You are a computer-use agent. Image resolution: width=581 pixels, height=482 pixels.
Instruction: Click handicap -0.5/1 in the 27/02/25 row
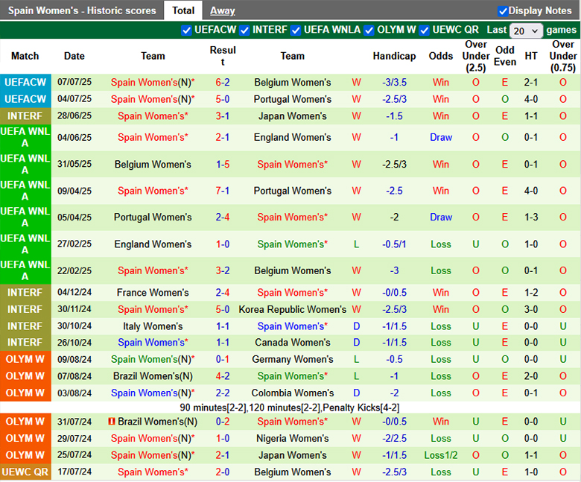[394, 244]
